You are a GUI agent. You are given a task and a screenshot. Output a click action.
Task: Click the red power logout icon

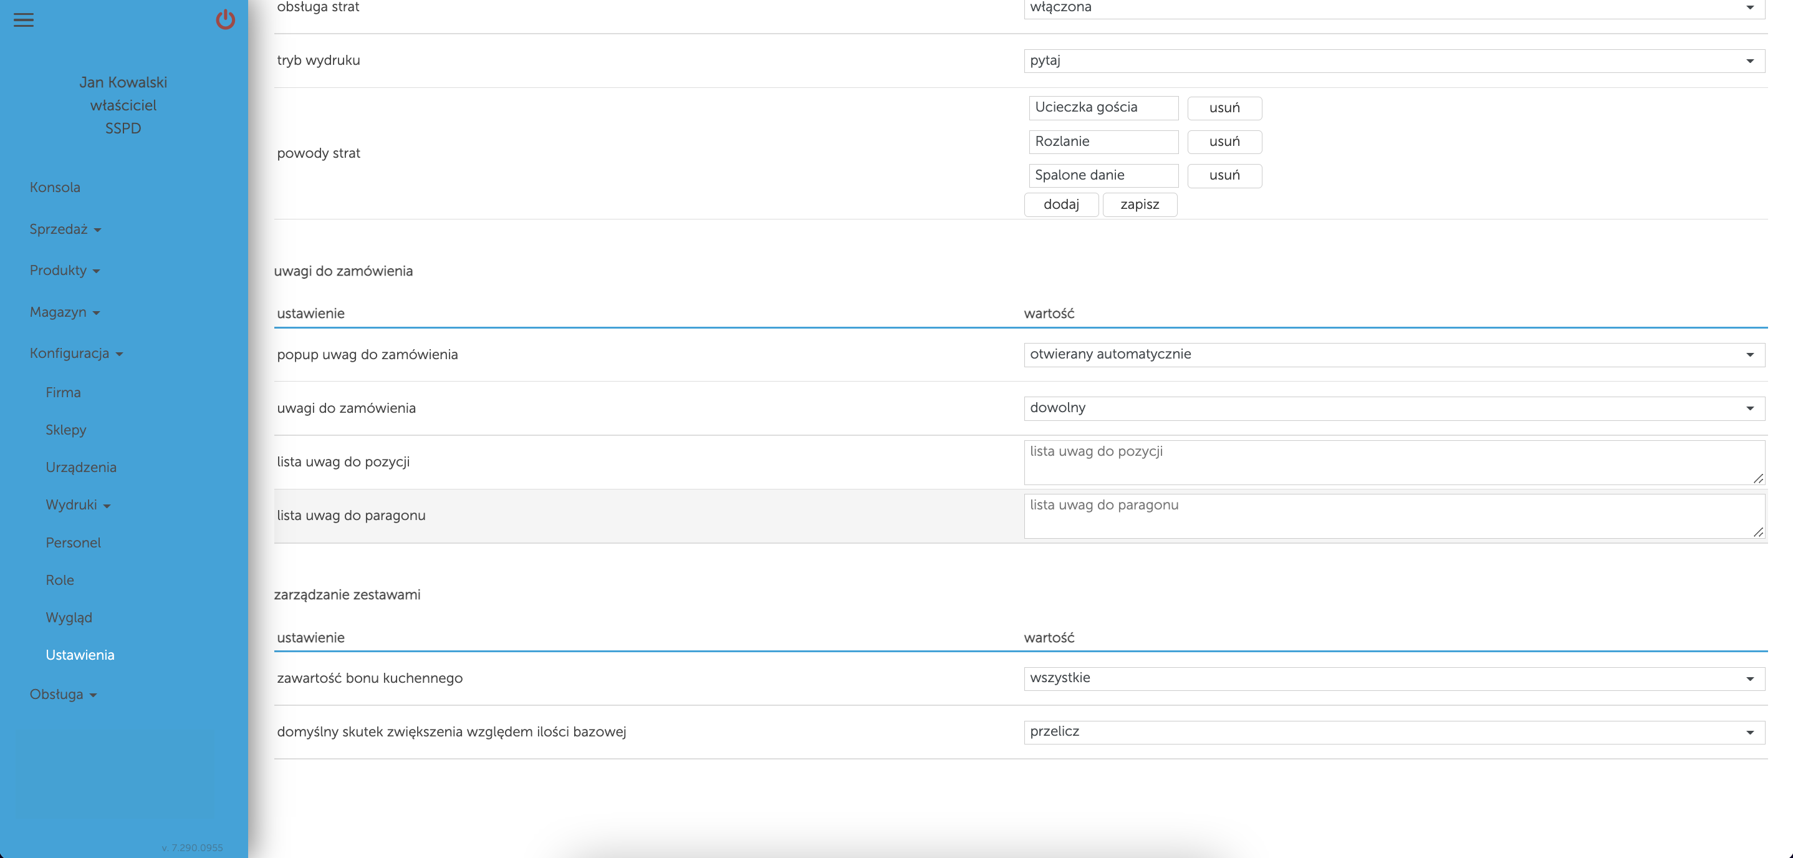tap(225, 19)
